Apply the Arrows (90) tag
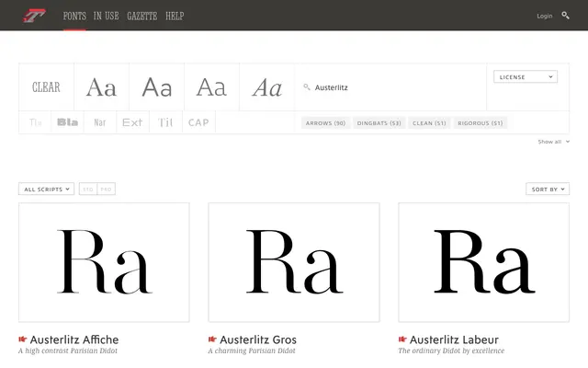 pyautogui.click(x=325, y=122)
